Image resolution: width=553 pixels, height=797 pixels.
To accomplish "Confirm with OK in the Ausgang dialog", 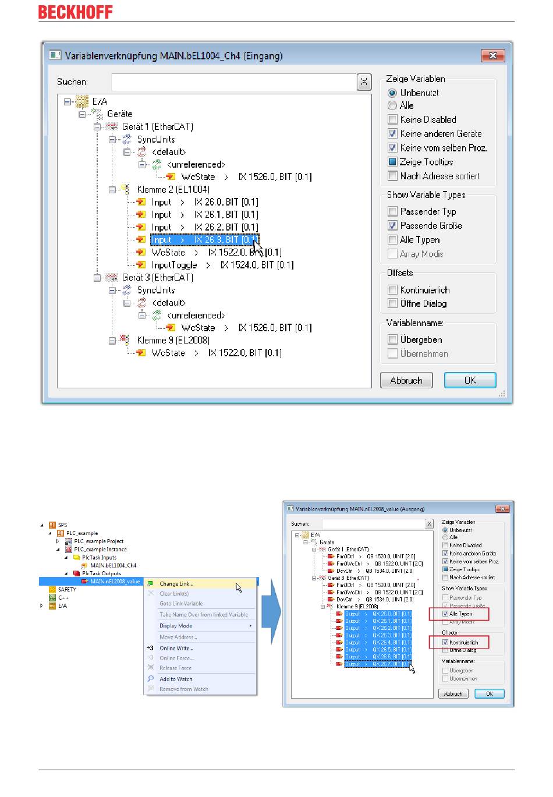I will (x=490, y=693).
